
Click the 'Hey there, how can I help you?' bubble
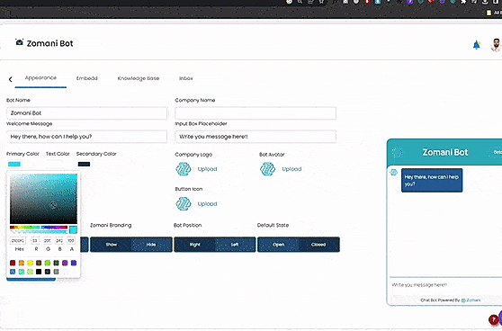tap(432, 180)
